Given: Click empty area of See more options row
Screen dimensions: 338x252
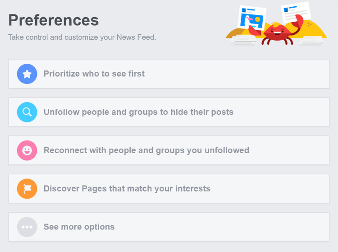Looking at the screenshot, I should (222, 227).
